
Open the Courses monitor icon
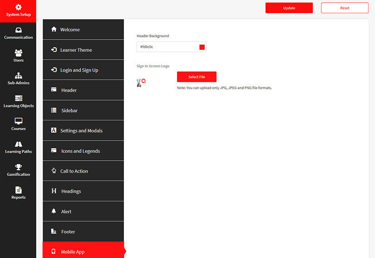coord(19,121)
